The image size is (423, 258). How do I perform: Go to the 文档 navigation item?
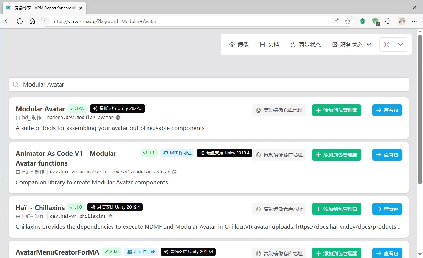(x=270, y=45)
